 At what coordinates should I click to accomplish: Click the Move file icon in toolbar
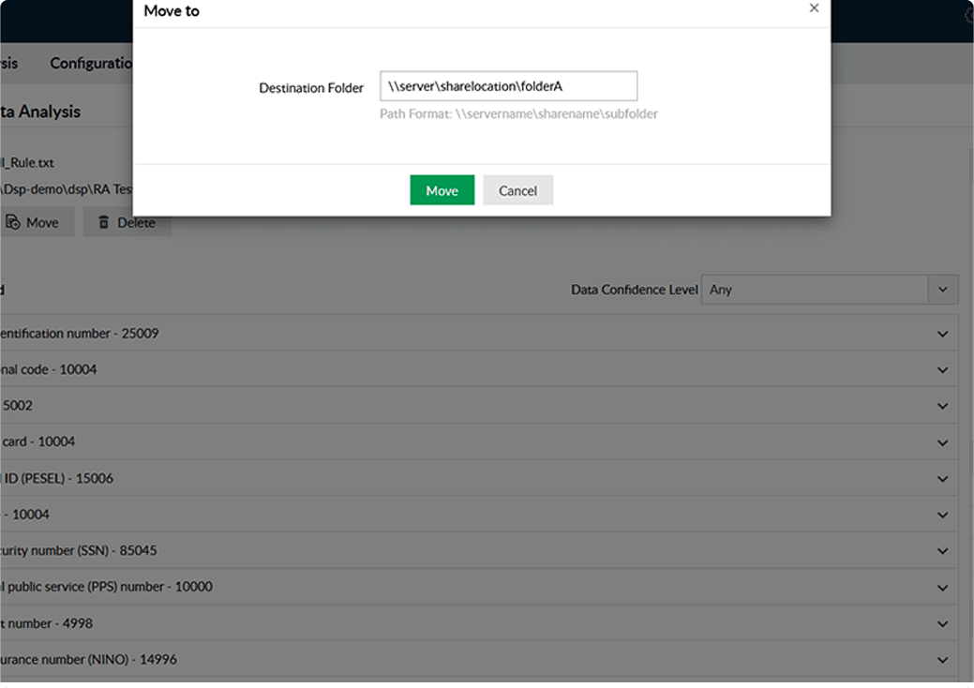13,221
